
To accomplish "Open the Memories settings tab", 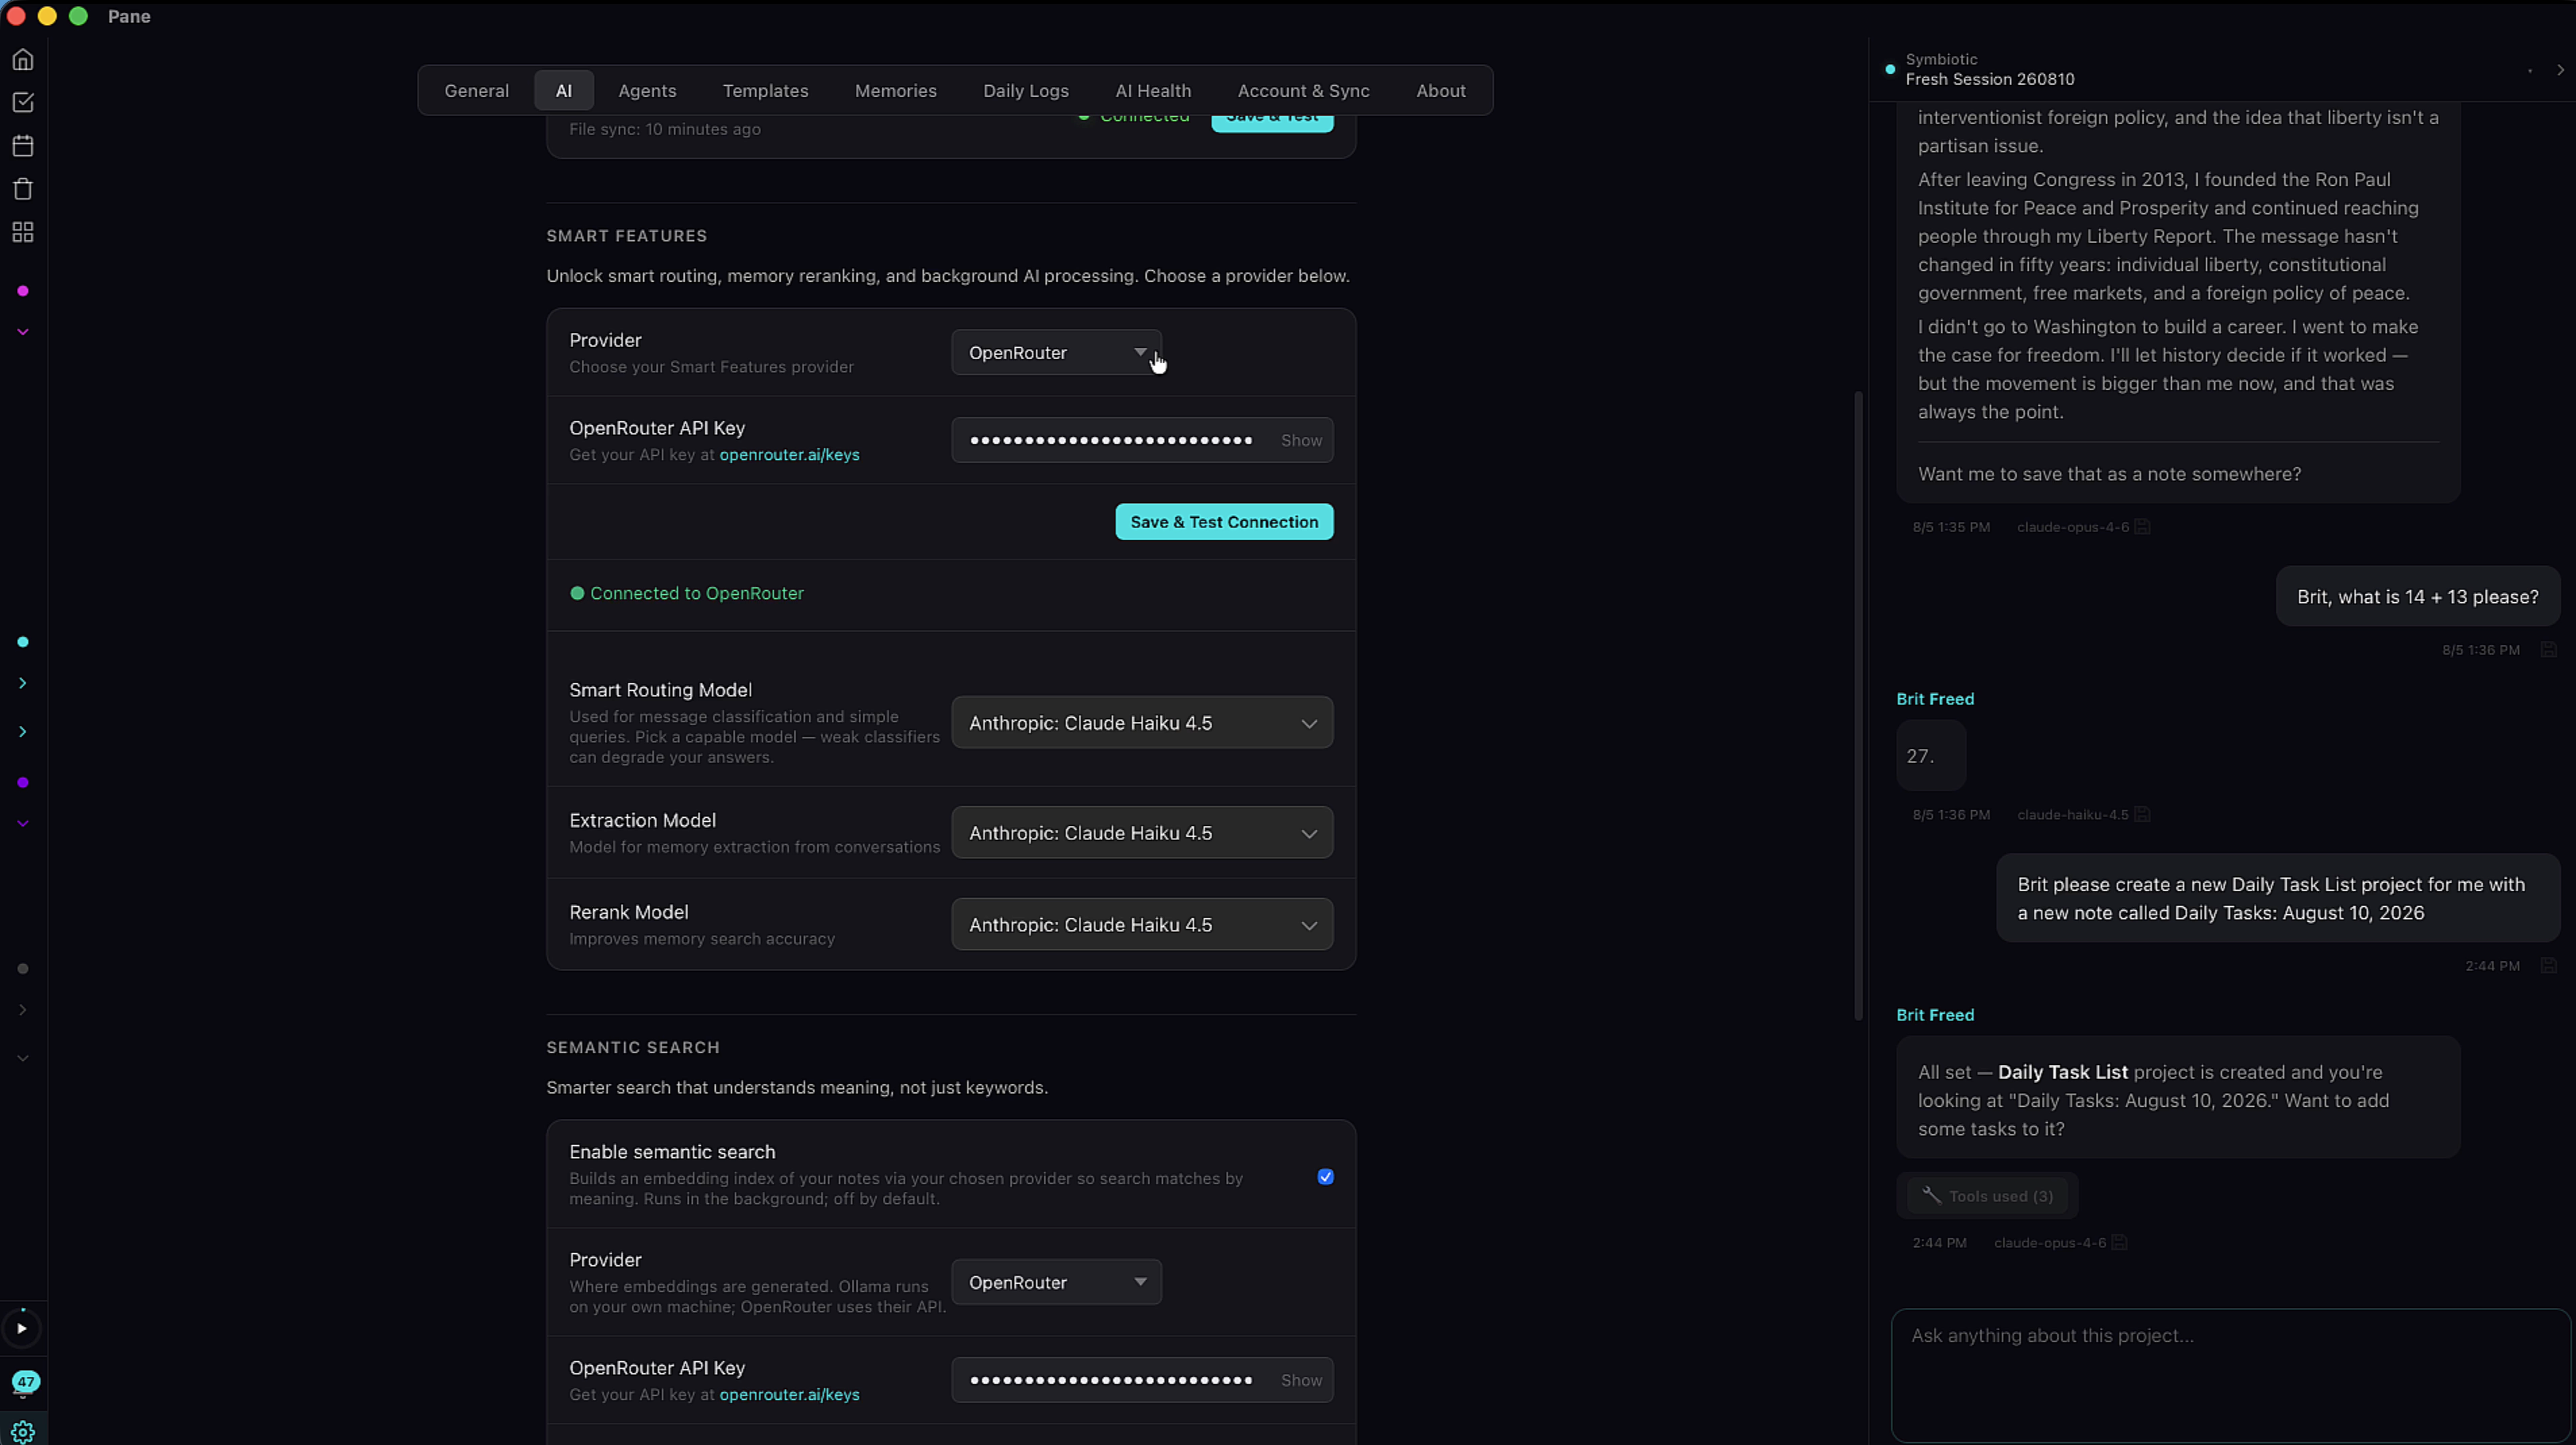I will 895,91.
